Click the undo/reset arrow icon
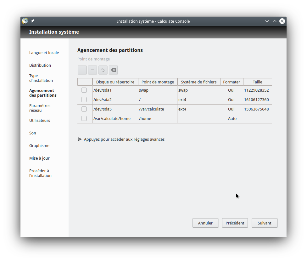Screen dimensions: 307x261 [103, 70]
